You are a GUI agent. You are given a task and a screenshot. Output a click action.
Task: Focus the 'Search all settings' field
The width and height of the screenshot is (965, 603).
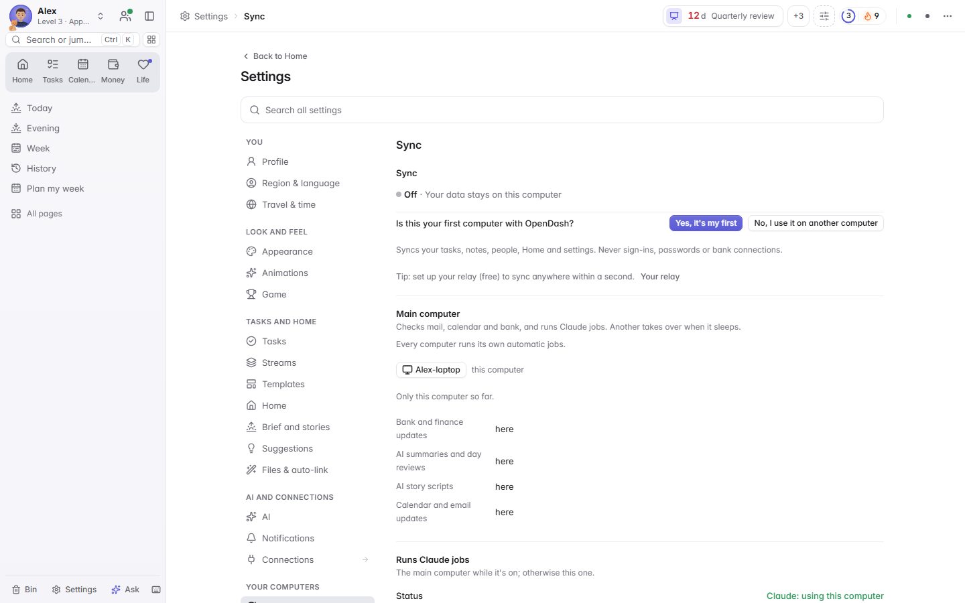(562, 110)
